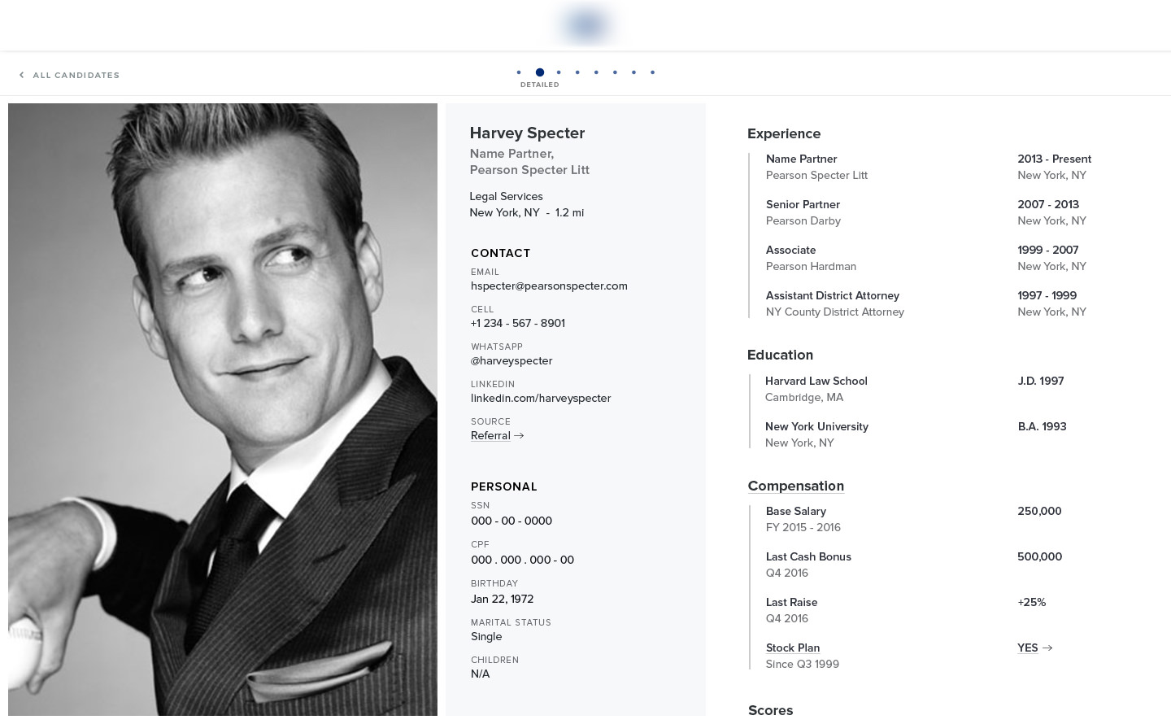Click the New York, NY - 1.2 mi location

[526, 212]
